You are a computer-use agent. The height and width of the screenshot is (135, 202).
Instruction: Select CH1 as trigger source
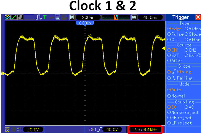173,50
